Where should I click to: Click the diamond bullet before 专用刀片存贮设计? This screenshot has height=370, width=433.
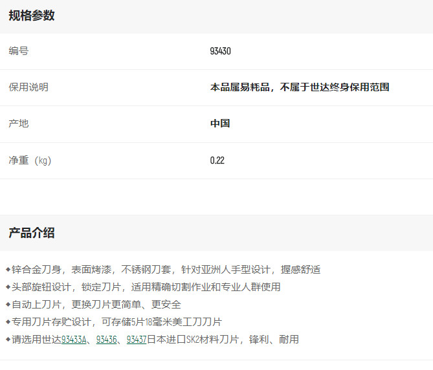8,321
